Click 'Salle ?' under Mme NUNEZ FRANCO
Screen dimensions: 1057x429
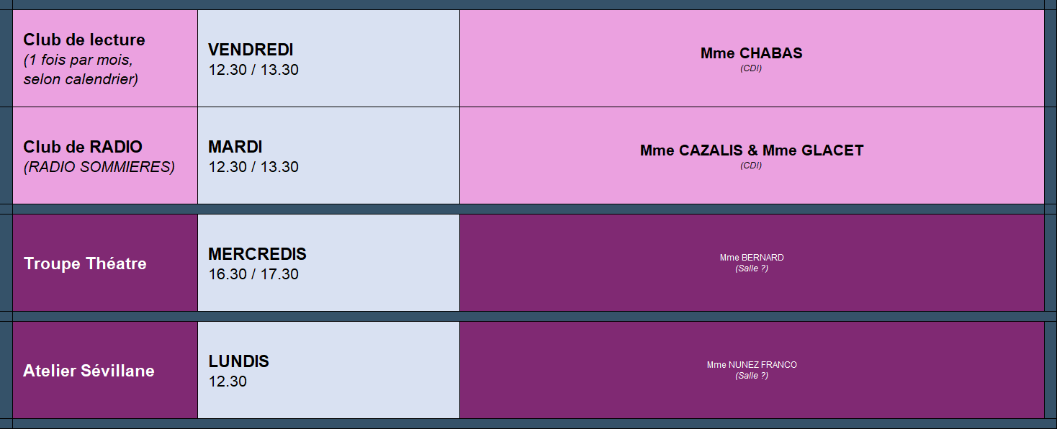752,376
